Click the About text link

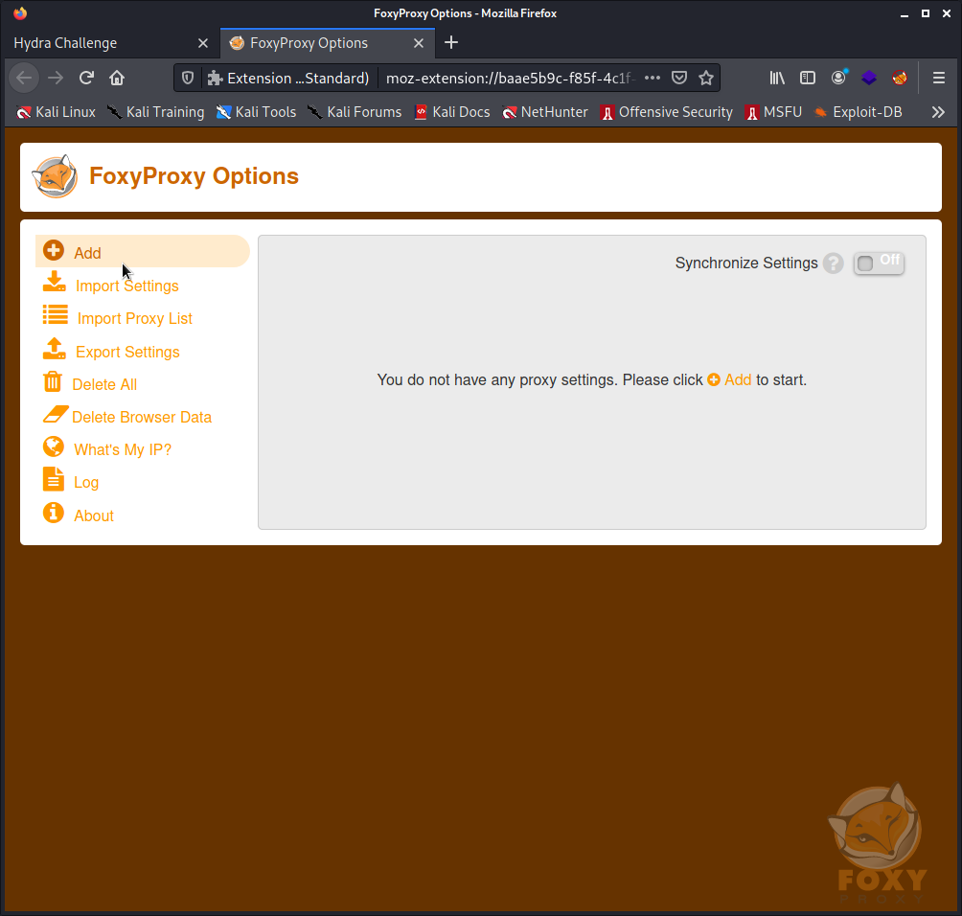(94, 516)
